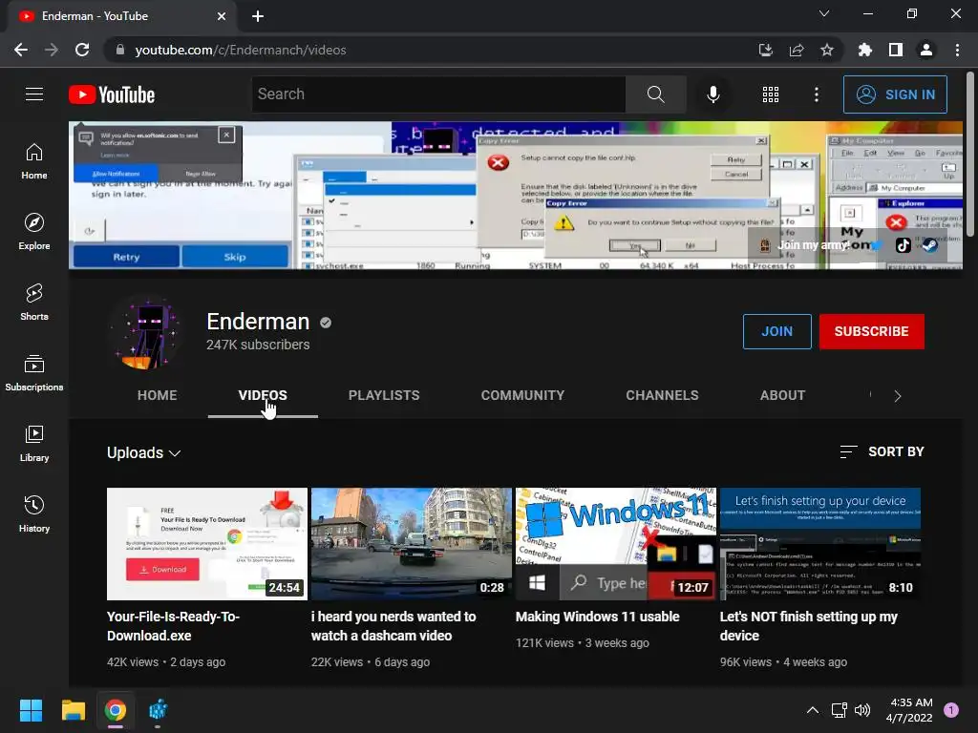Viewport: 978px width, 733px height.
Task: Switch to the Home channel tab
Action: (158, 395)
